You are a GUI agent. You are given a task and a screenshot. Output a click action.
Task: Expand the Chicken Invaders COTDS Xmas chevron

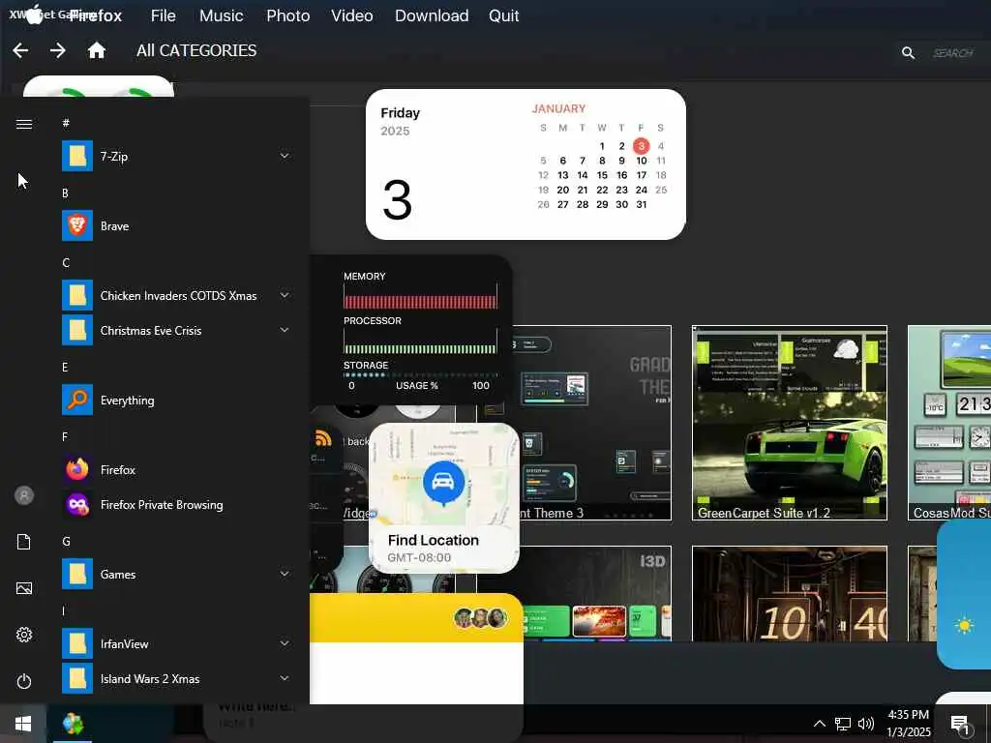point(285,295)
